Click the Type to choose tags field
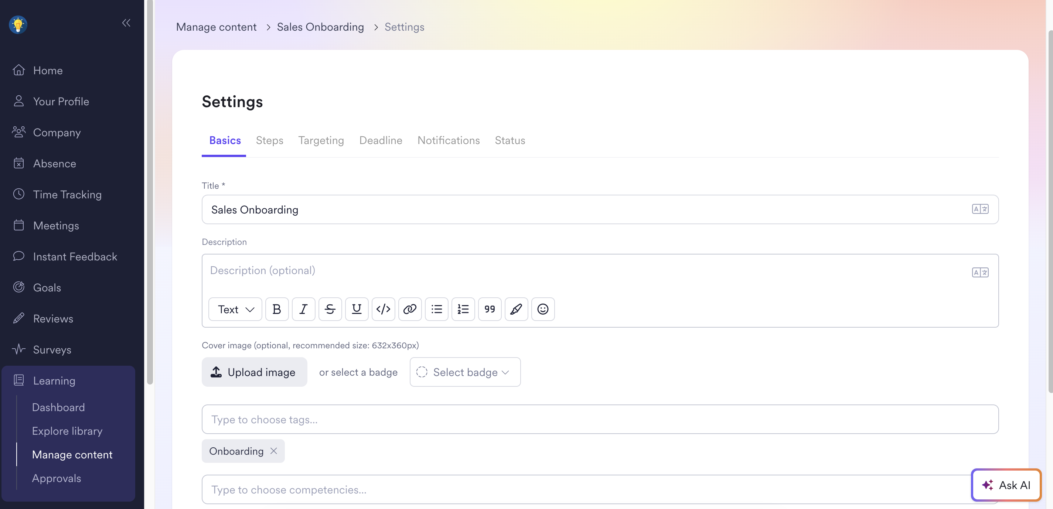Viewport: 1053px width, 509px height. point(600,420)
